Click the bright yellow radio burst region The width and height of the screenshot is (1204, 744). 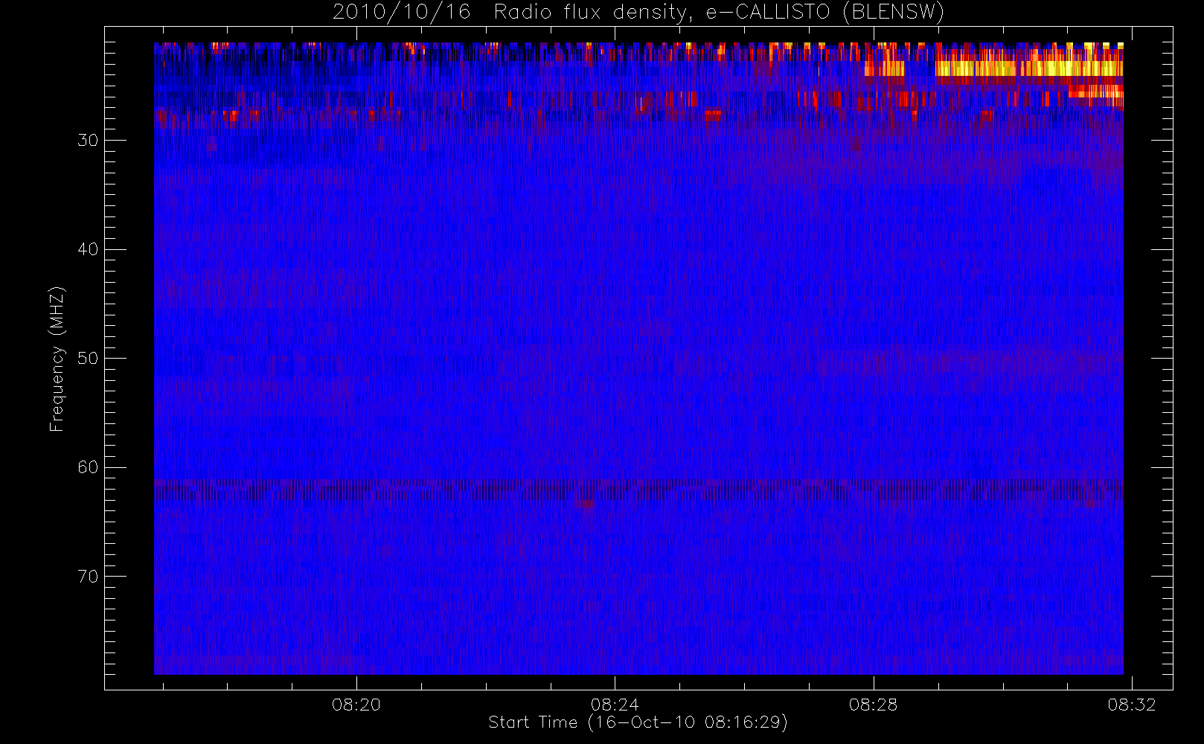1029,68
